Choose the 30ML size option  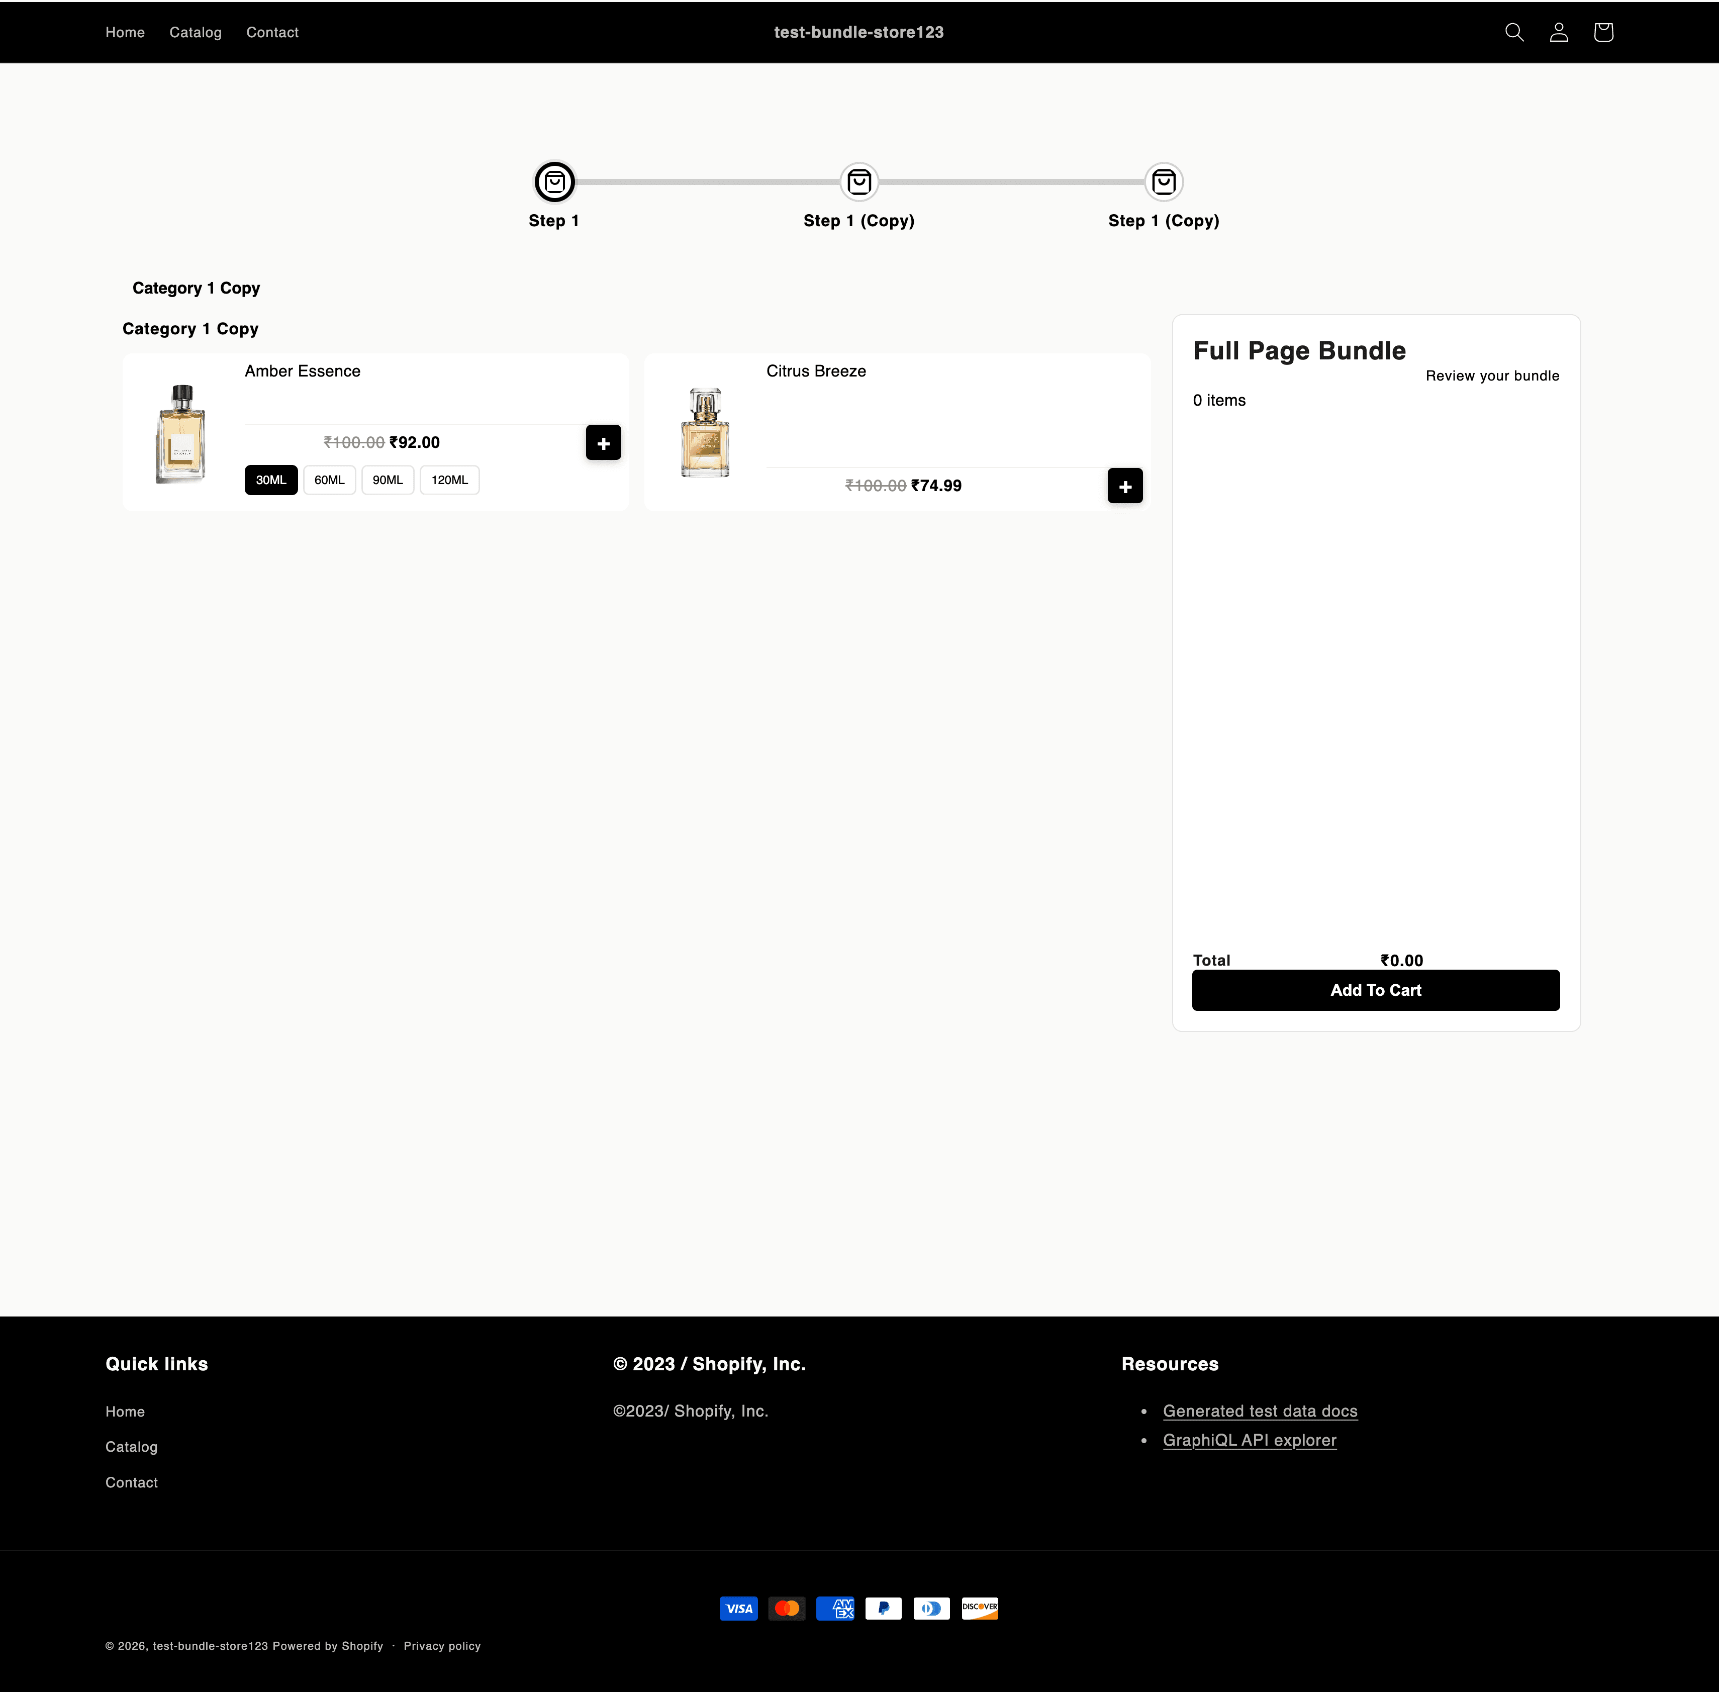pos(271,480)
